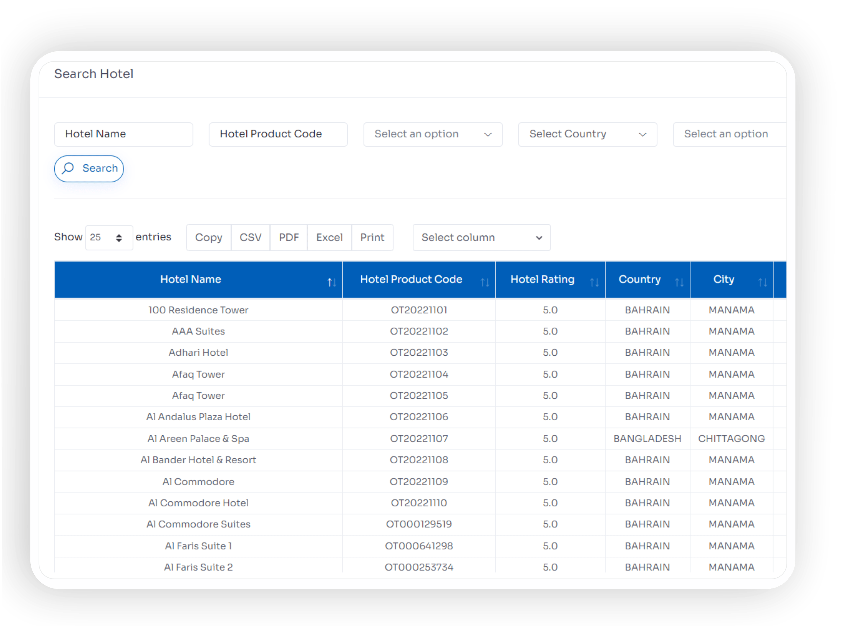Click the Al Andalus Plaza Hotel cell
The image size is (846, 626).
(199, 417)
